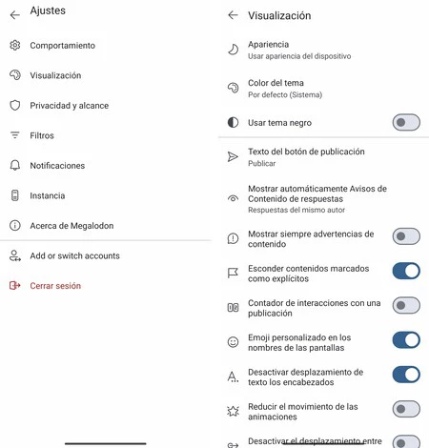Click the red logout icon
The height and width of the screenshot is (448, 429).
point(15,285)
